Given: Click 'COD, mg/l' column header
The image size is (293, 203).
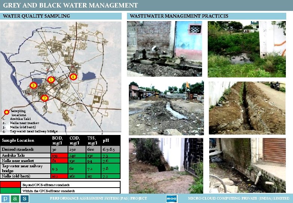Looking at the screenshot, I should (x=75, y=141).
